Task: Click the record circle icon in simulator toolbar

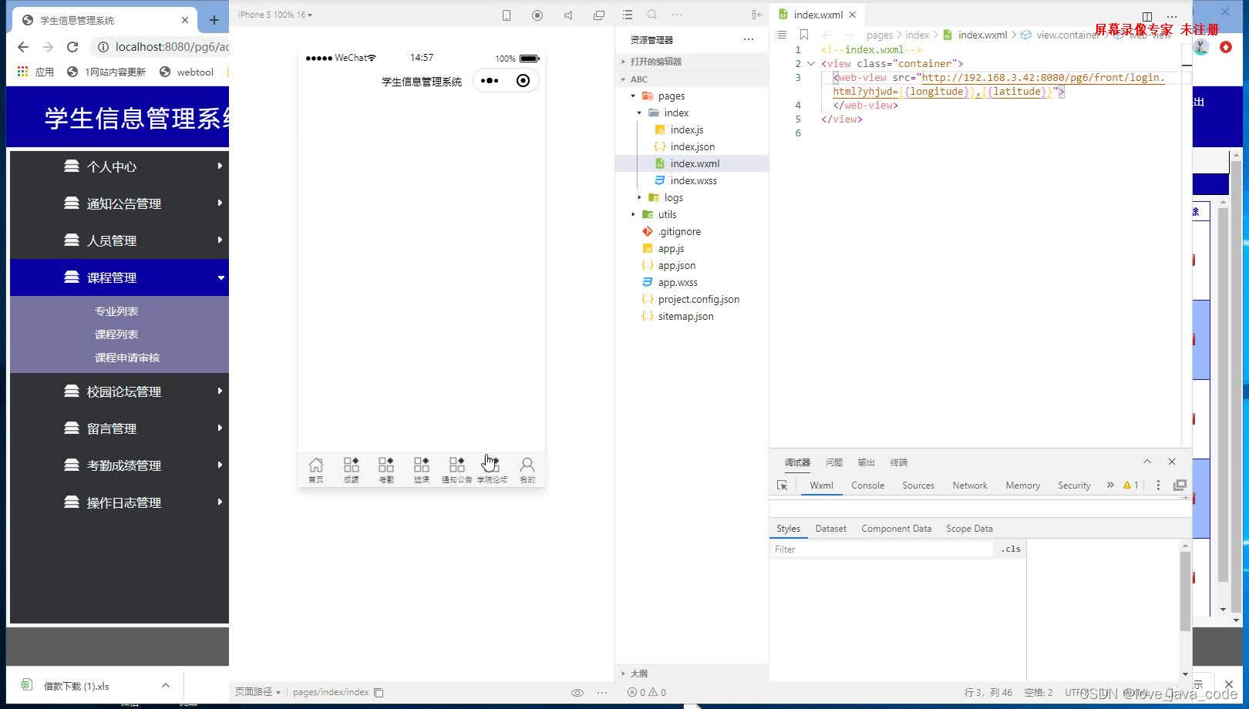Action: (x=537, y=15)
